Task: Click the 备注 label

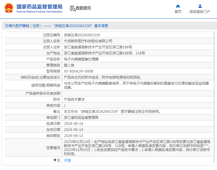Action: [57, 112]
